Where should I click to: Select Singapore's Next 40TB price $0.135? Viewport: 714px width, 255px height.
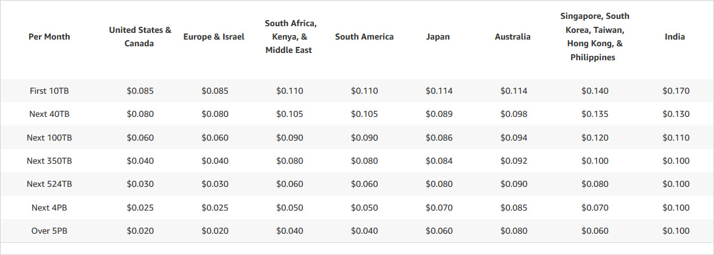(x=595, y=114)
